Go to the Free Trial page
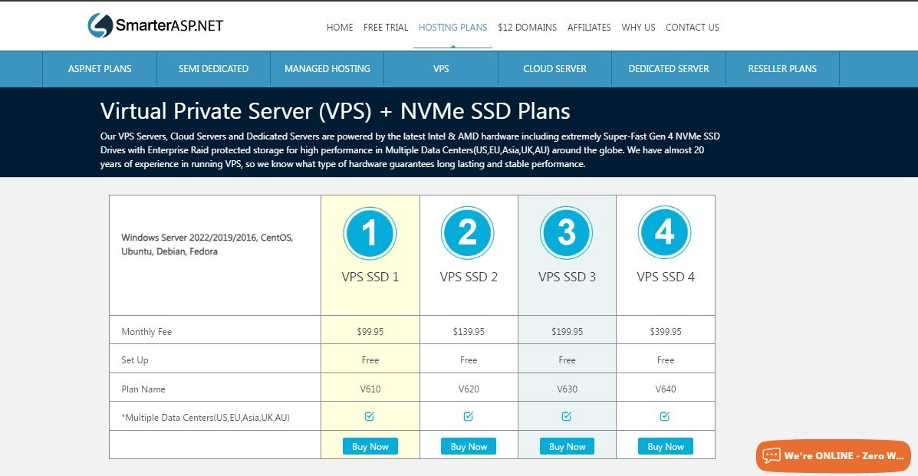The image size is (918, 476). point(386,28)
